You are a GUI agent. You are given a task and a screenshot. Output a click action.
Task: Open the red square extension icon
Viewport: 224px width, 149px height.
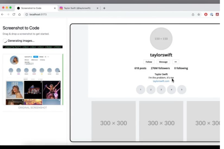pos(217,15)
